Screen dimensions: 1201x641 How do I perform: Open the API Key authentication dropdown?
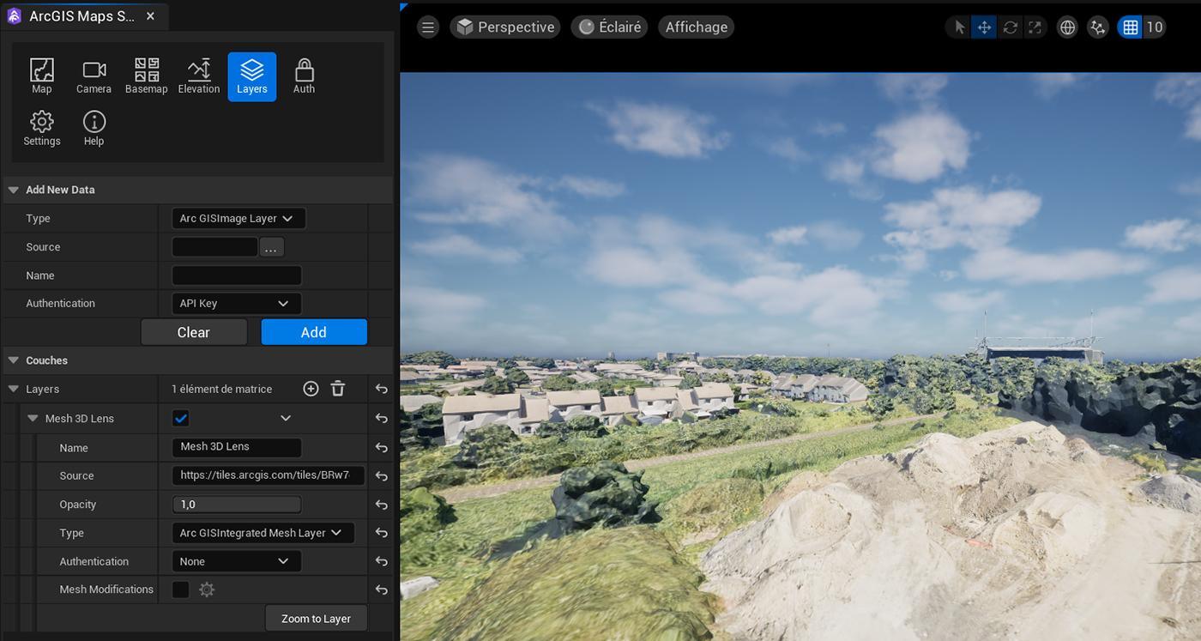tap(236, 303)
